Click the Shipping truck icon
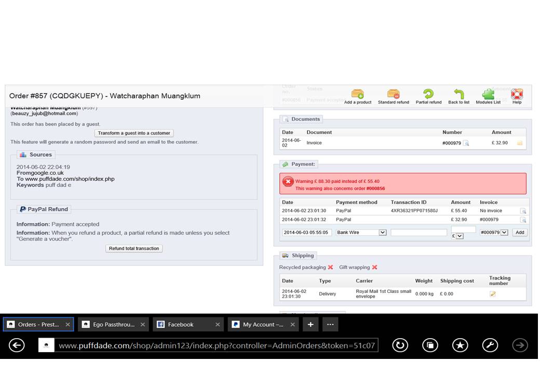The width and height of the screenshot is (540, 374). click(x=285, y=256)
